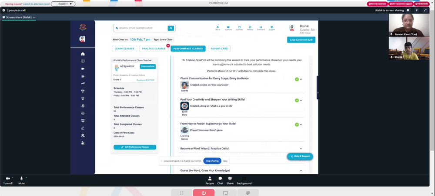Click the Learning Games activity icon
435x196 pixels.
click(184, 130)
